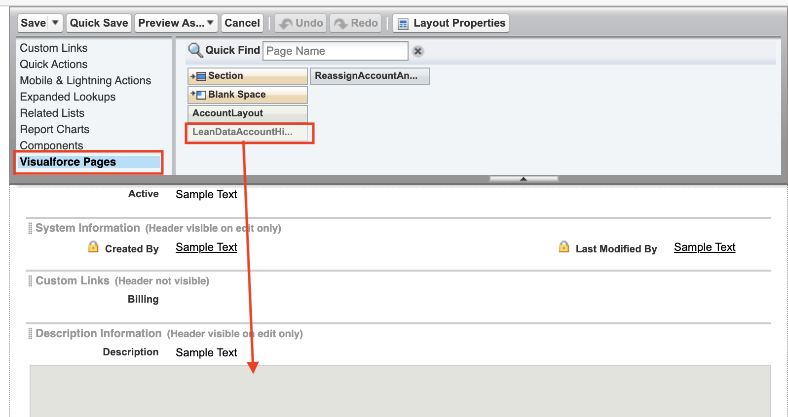The width and height of the screenshot is (788, 417).
Task: Click the Quick Find magnifier icon
Action: (x=195, y=50)
